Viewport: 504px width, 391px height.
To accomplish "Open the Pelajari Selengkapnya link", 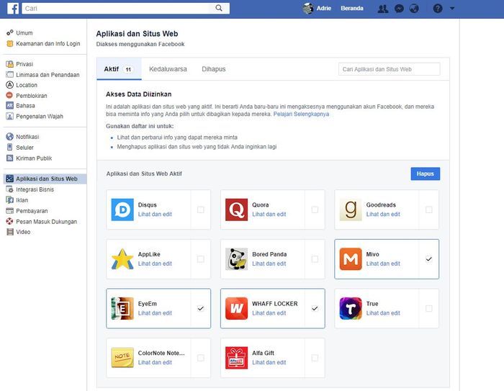I will 301,114.
